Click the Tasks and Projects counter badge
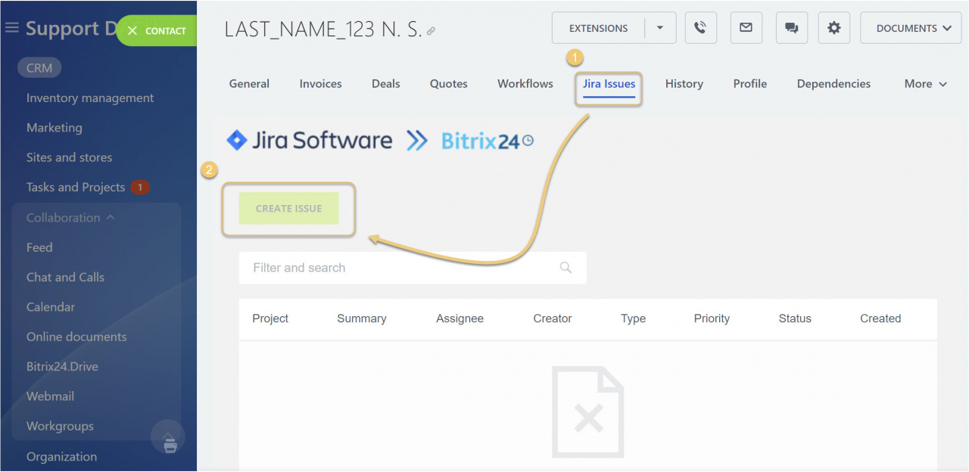The width and height of the screenshot is (969, 472). 140,187
